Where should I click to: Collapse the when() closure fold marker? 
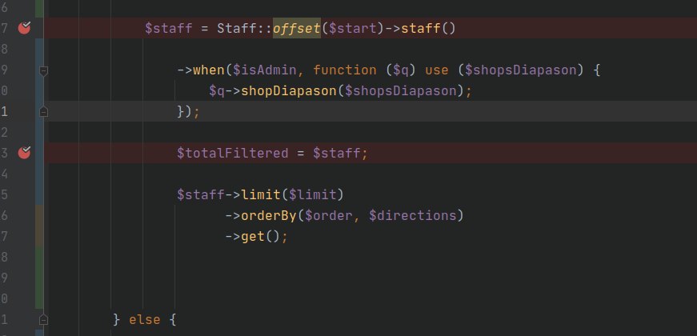pos(43,70)
